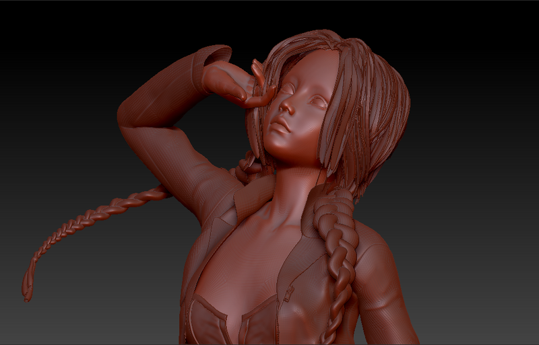The height and width of the screenshot is (345, 539).
Task: Click the small tab on the jacket's front edge
Action: pyautogui.click(x=288, y=293)
